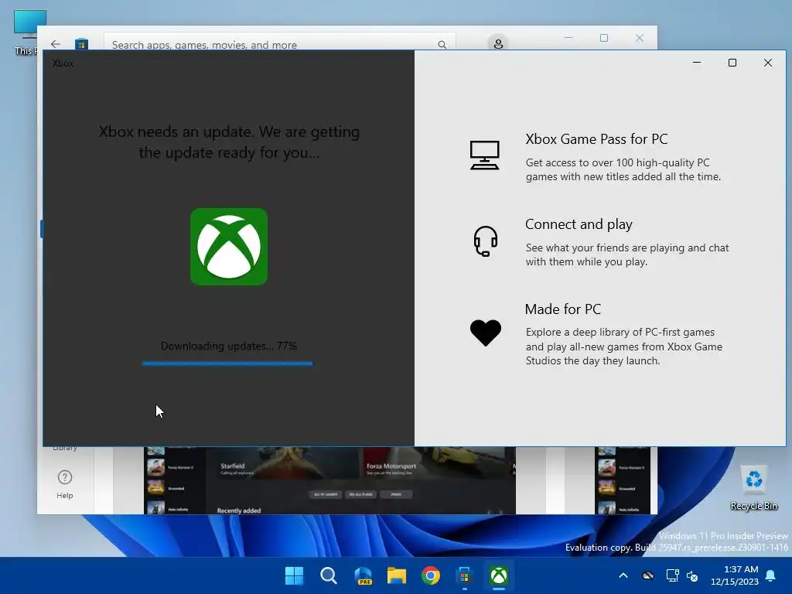Screen dimensions: 792x594
Task: Click the 'Xbox needs an update' message text
Action: point(229,142)
